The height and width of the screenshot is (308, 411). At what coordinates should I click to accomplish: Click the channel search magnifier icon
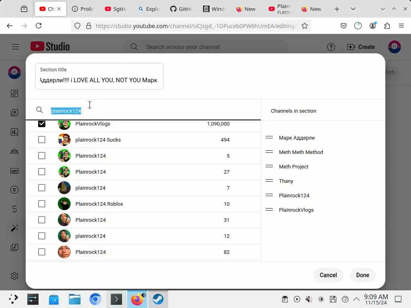pos(39,110)
